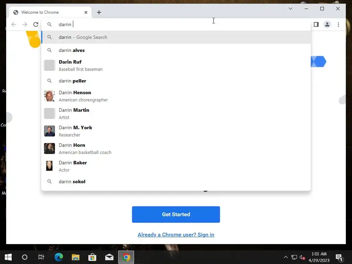Click the search icon next to darrin sokol

click(x=49, y=181)
